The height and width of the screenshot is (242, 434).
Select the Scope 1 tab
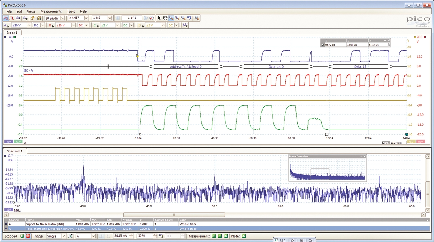12,33
